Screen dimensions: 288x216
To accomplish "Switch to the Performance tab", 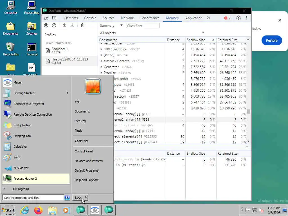I will pyautogui.click(x=150, y=18).
